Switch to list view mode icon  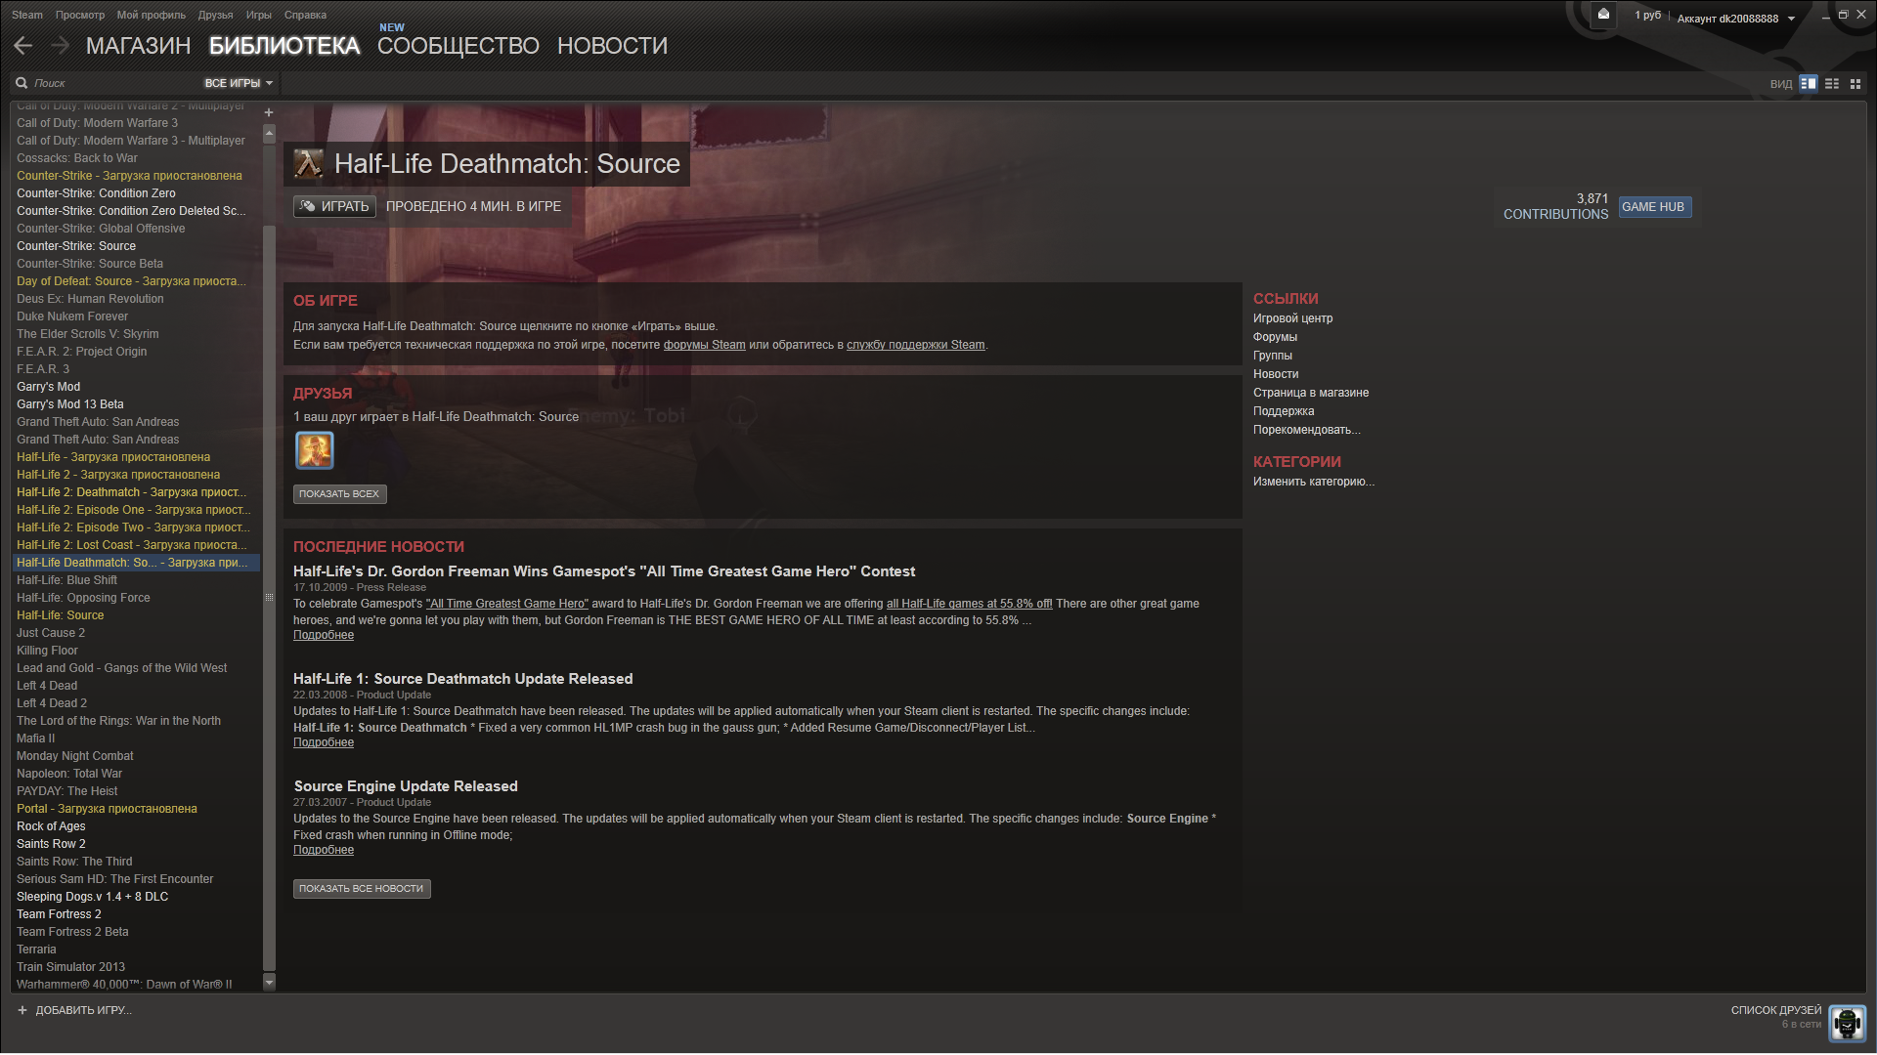click(x=1832, y=84)
